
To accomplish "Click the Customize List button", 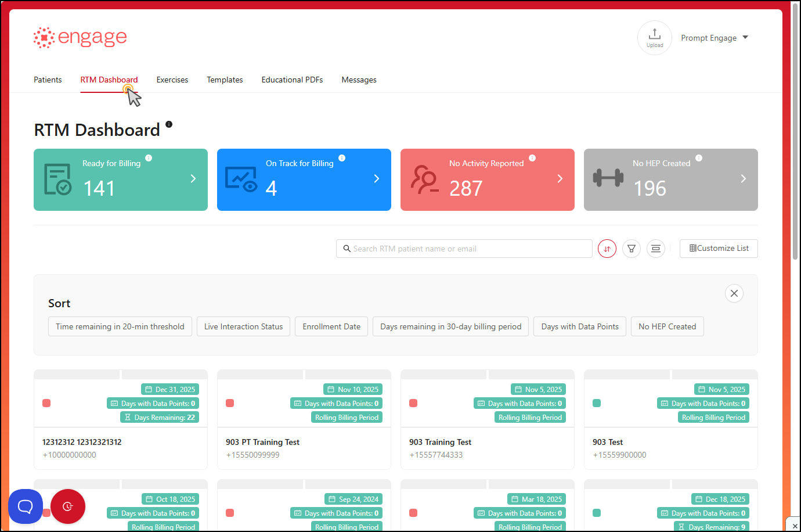I will [719, 249].
